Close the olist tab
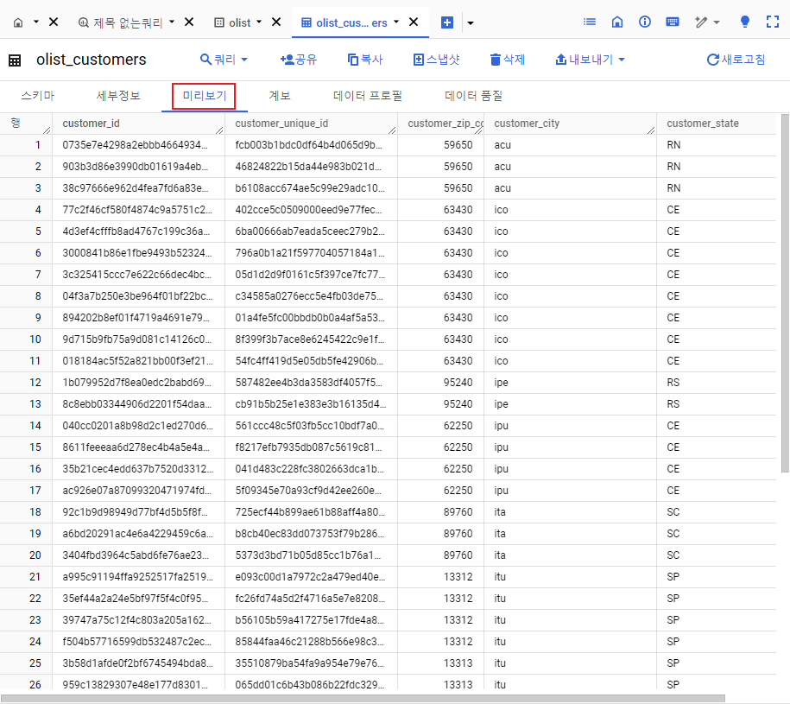This screenshot has height=704, width=790. [276, 22]
